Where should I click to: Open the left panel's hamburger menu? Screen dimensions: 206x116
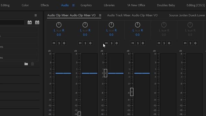tap(36, 15)
